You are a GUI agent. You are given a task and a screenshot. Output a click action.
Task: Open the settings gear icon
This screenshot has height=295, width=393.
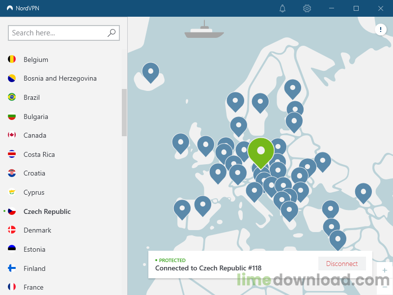pos(307,8)
